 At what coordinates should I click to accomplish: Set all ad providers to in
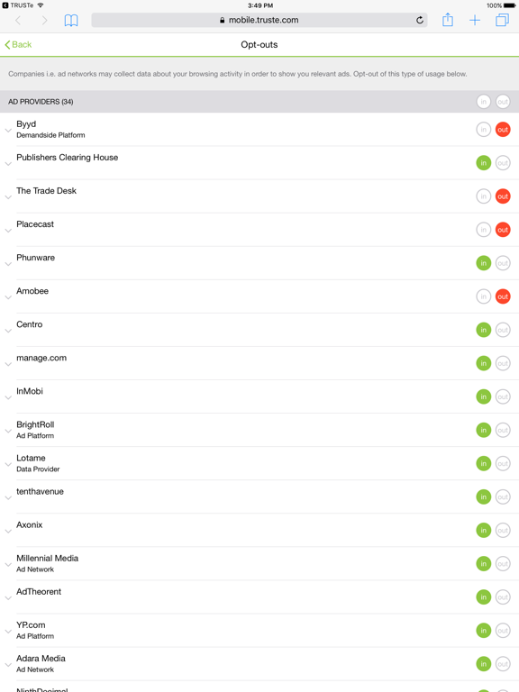483,102
